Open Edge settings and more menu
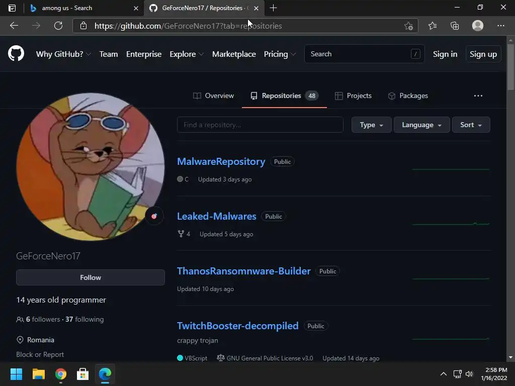This screenshot has height=386, width=515. pos(500,26)
